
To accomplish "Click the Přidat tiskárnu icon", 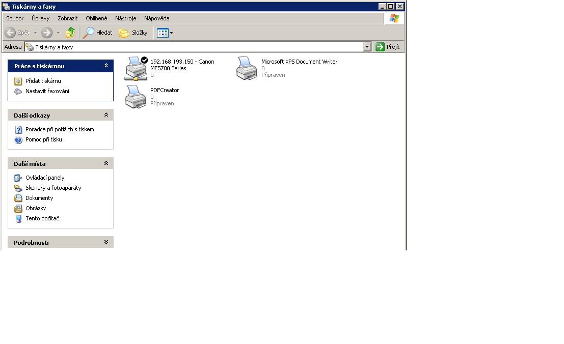I will [x=18, y=81].
